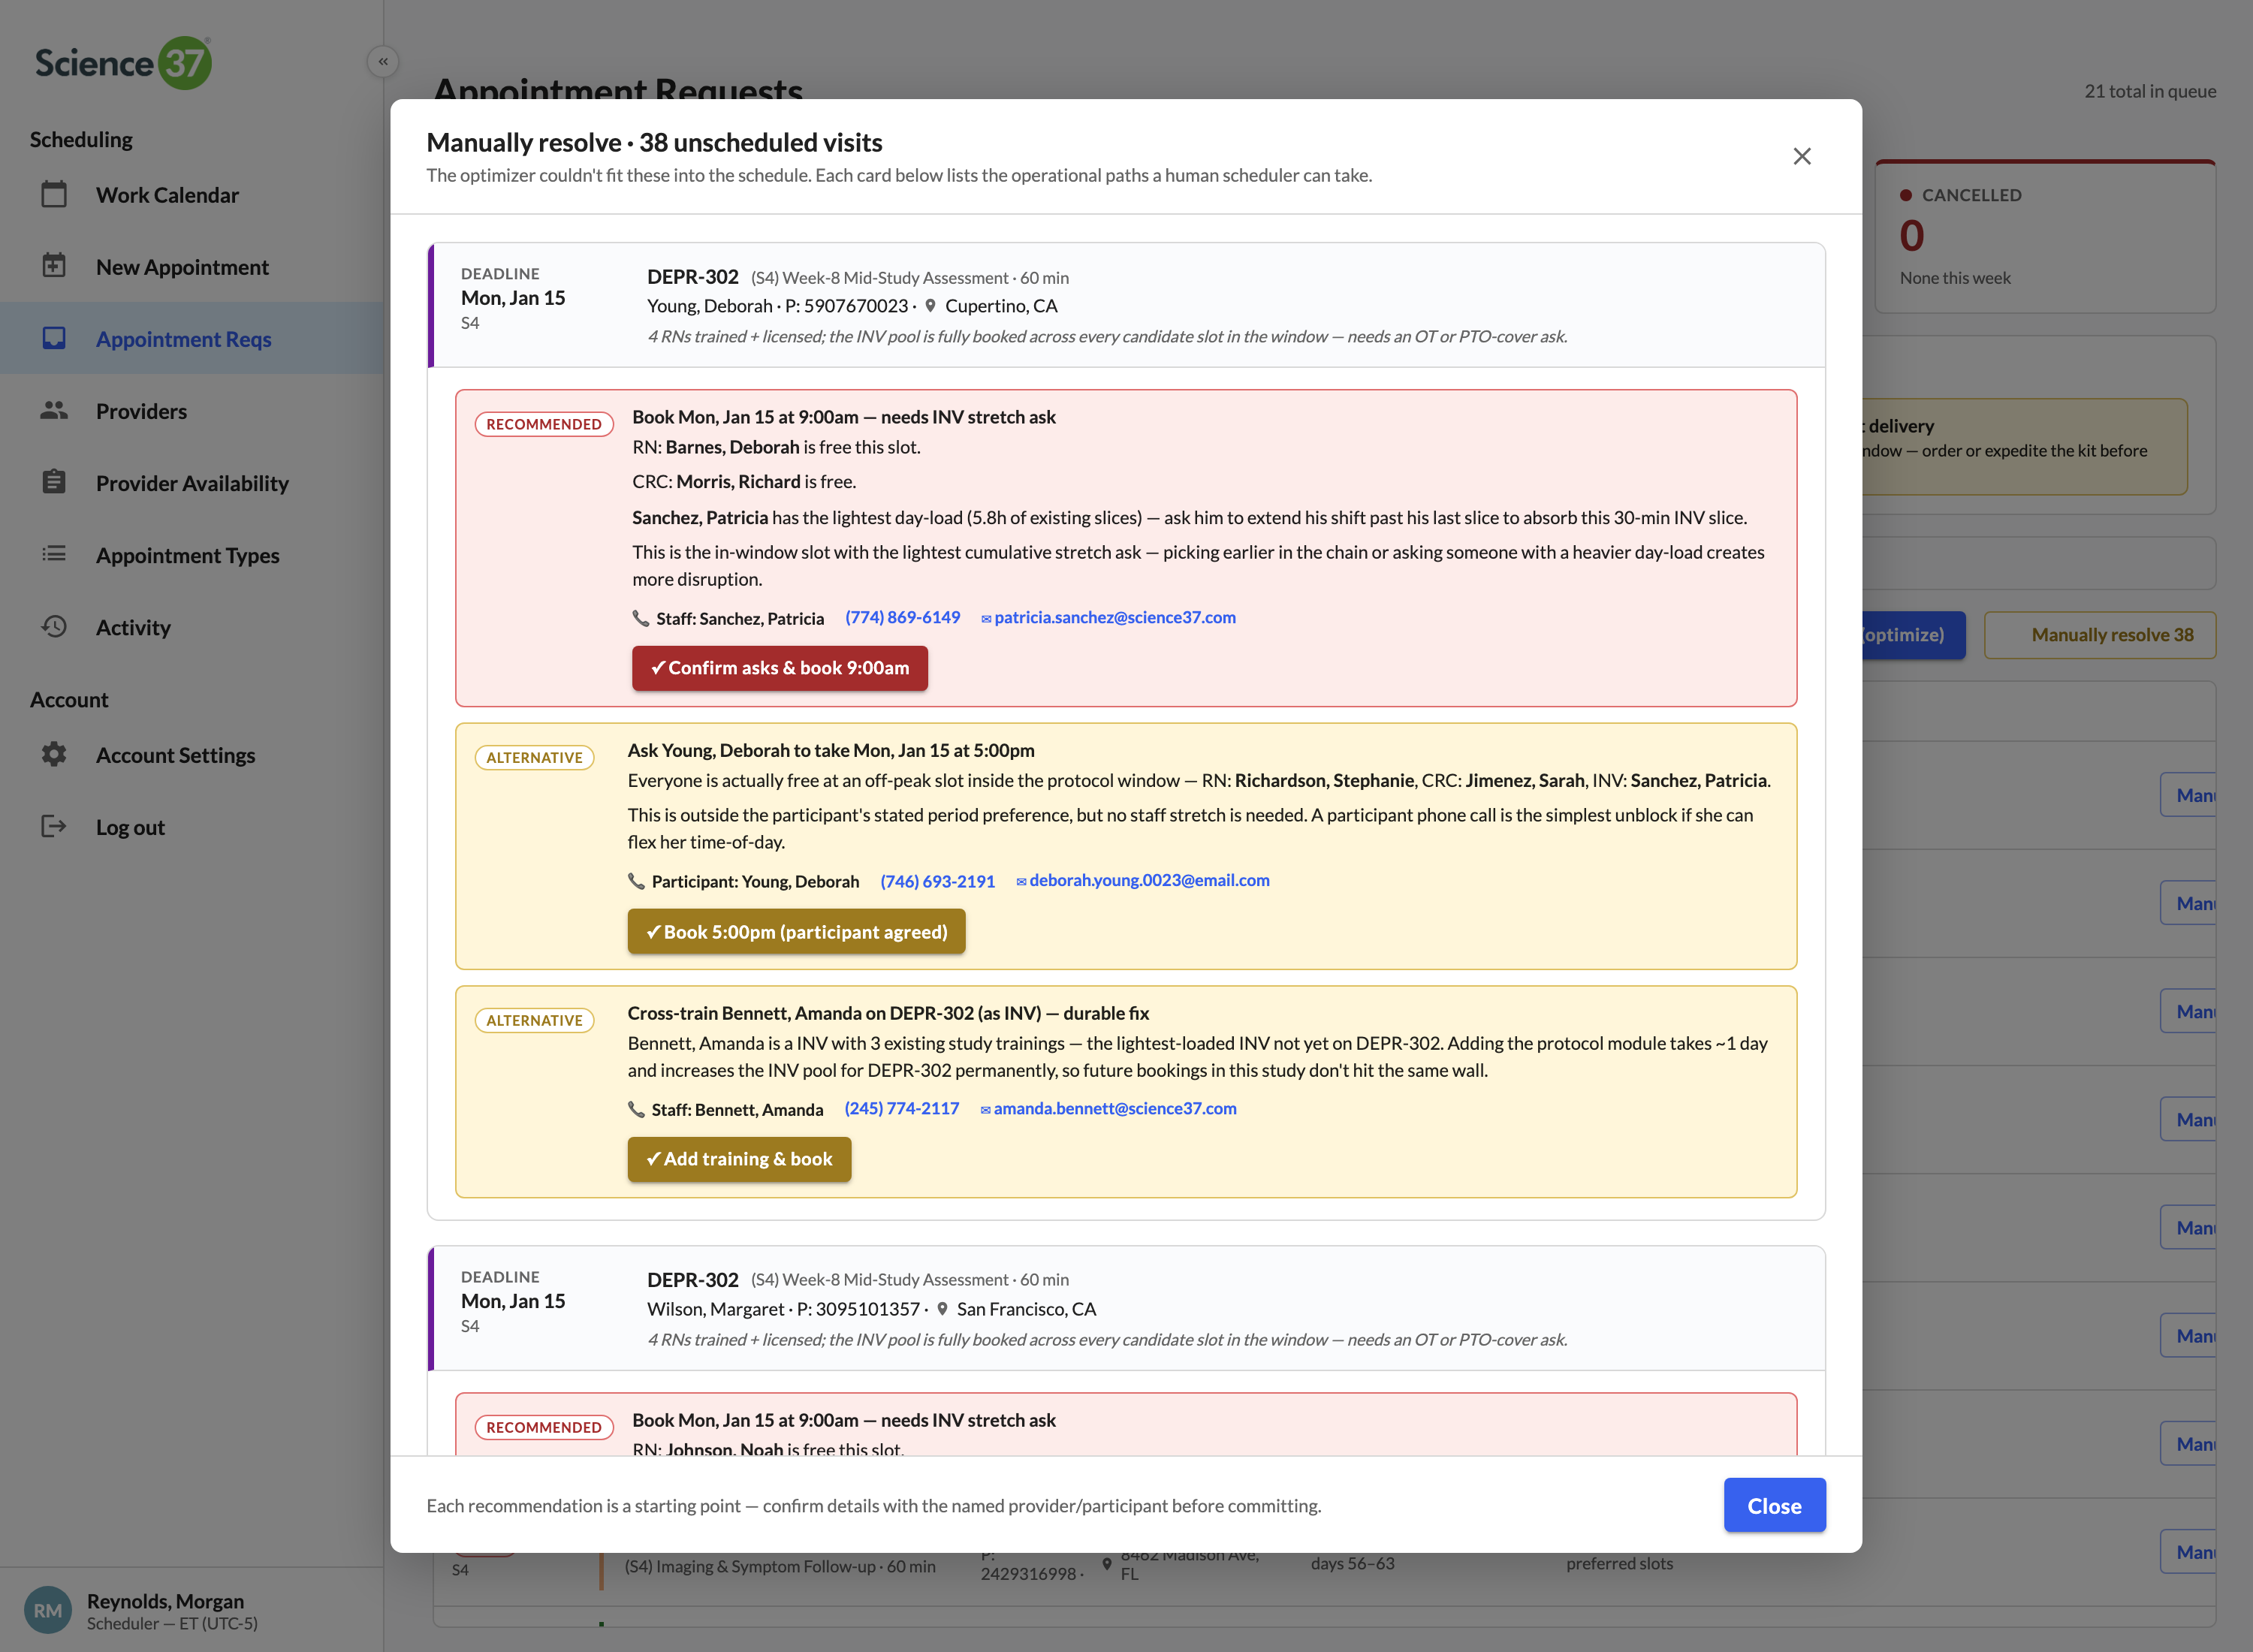This screenshot has width=2253, height=1652.
Task: Click the Providers people icon
Action: (x=54, y=410)
